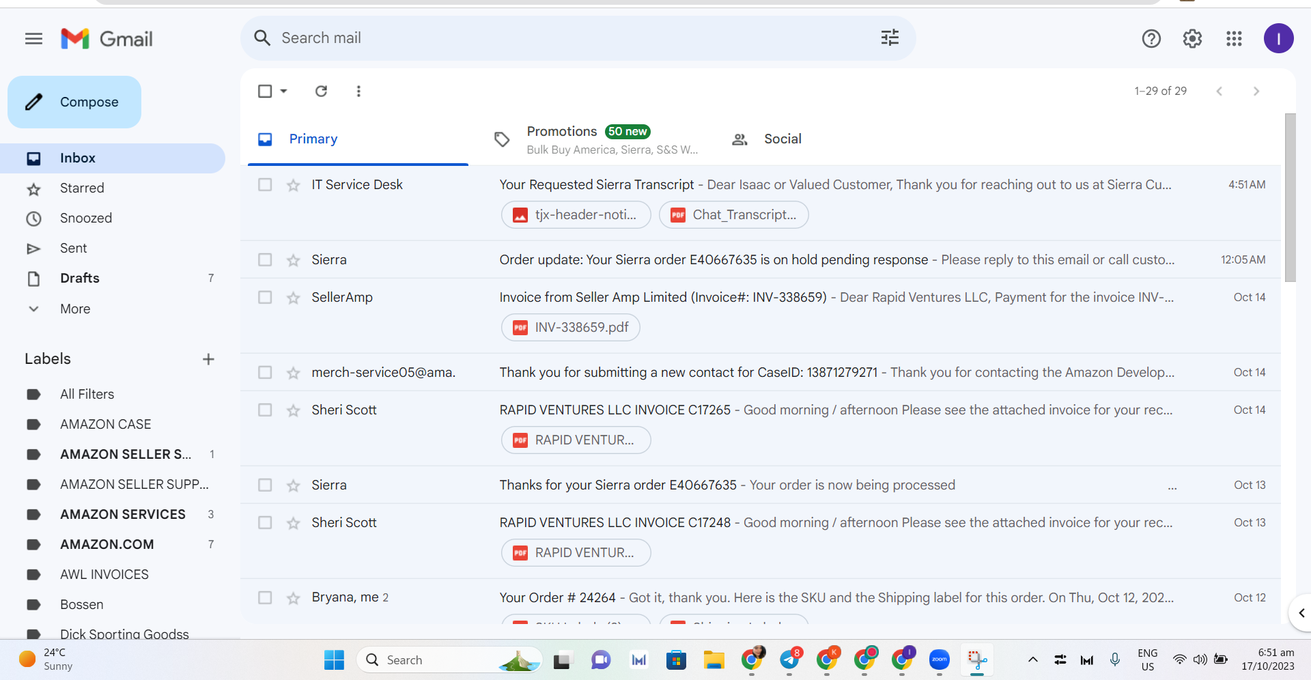Open the ENG US language switcher

(x=1147, y=660)
